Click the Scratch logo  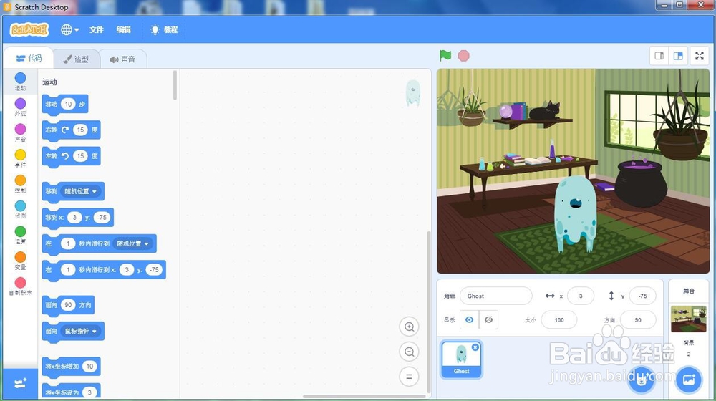29,29
